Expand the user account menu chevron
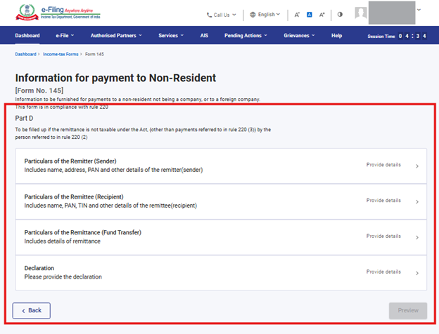Viewport: 439px width, 334px height. click(419, 10)
